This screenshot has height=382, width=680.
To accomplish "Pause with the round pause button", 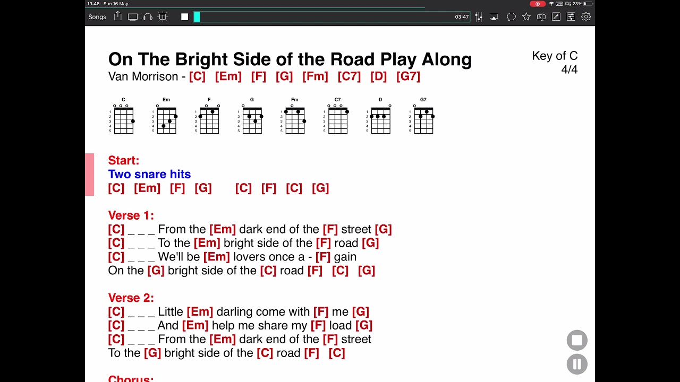I will 577,364.
